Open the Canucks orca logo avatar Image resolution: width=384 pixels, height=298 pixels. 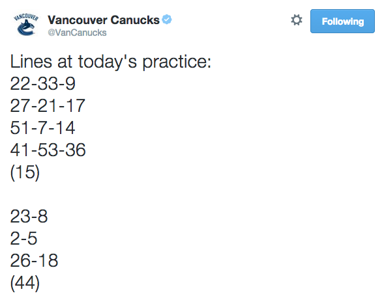[x=26, y=25]
